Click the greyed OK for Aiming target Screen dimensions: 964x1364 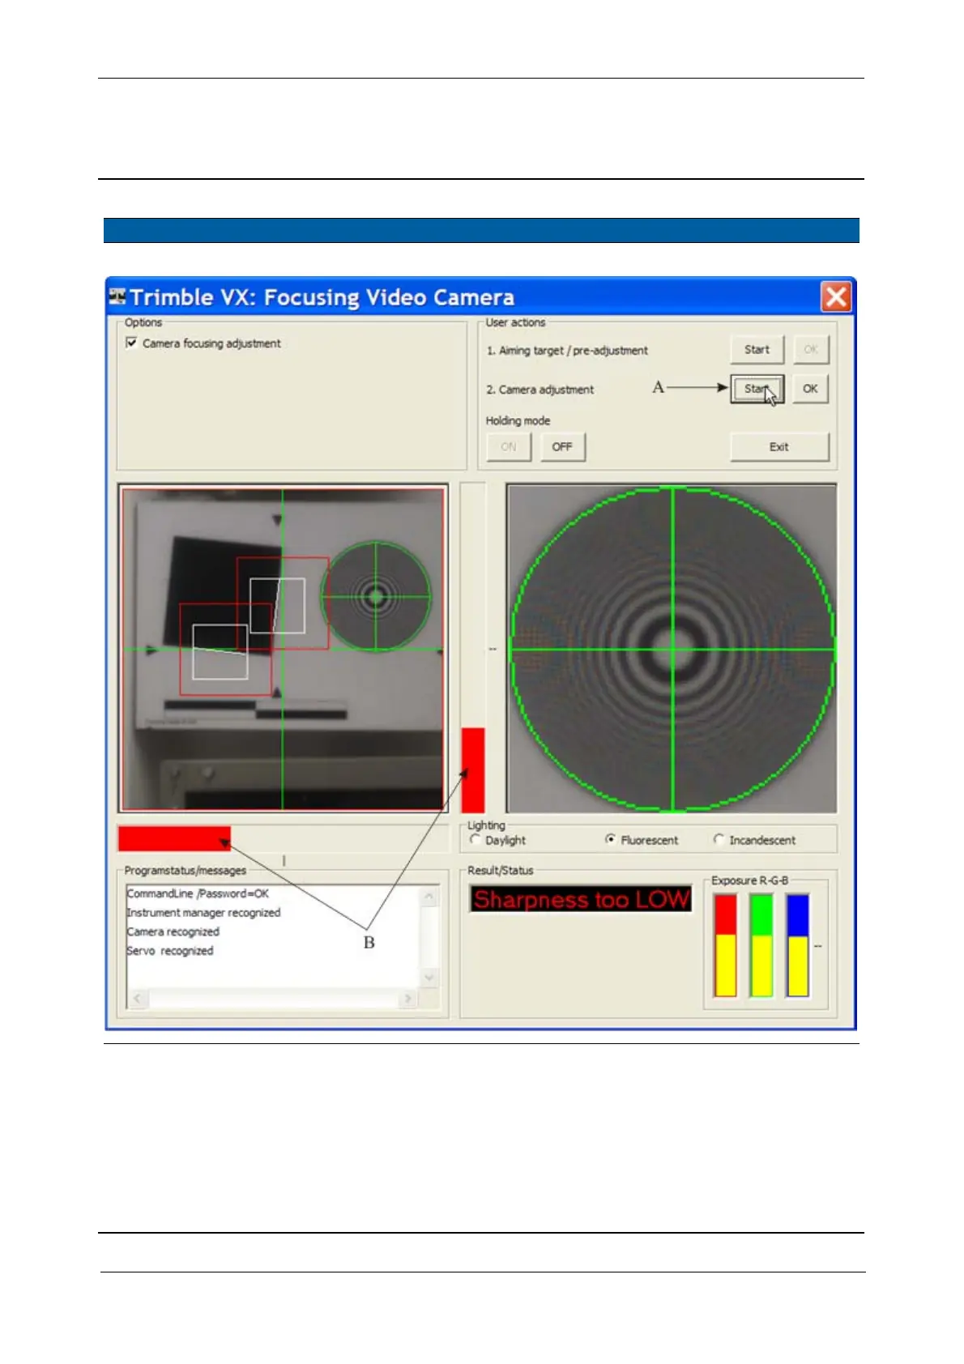[x=810, y=350]
